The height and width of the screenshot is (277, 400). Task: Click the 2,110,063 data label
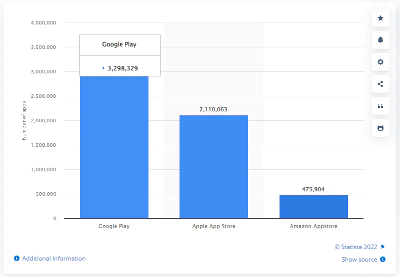point(213,109)
